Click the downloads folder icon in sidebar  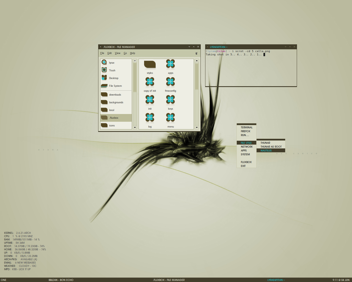(104, 94)
